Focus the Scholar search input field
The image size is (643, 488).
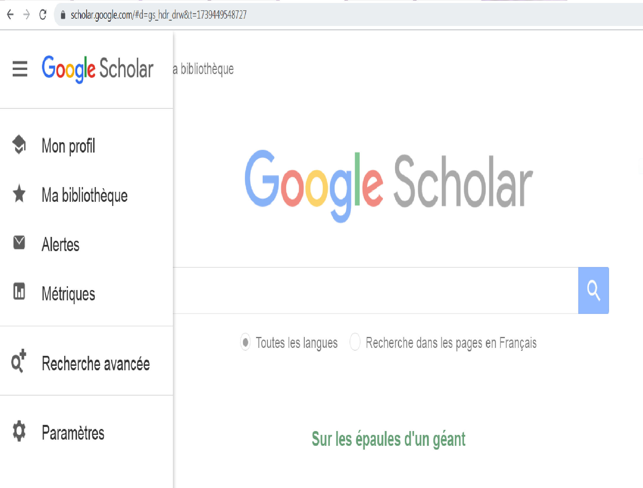[375, 291]
